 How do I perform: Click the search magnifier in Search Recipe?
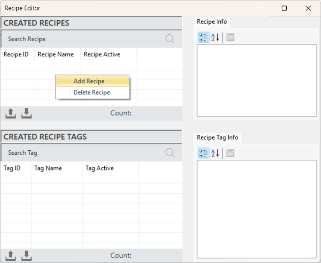pos(170,39)
